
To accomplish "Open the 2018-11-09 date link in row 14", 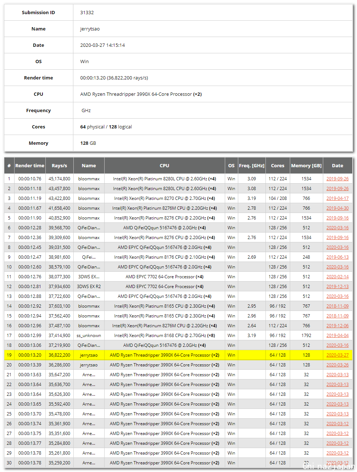I will pos(337,306).
